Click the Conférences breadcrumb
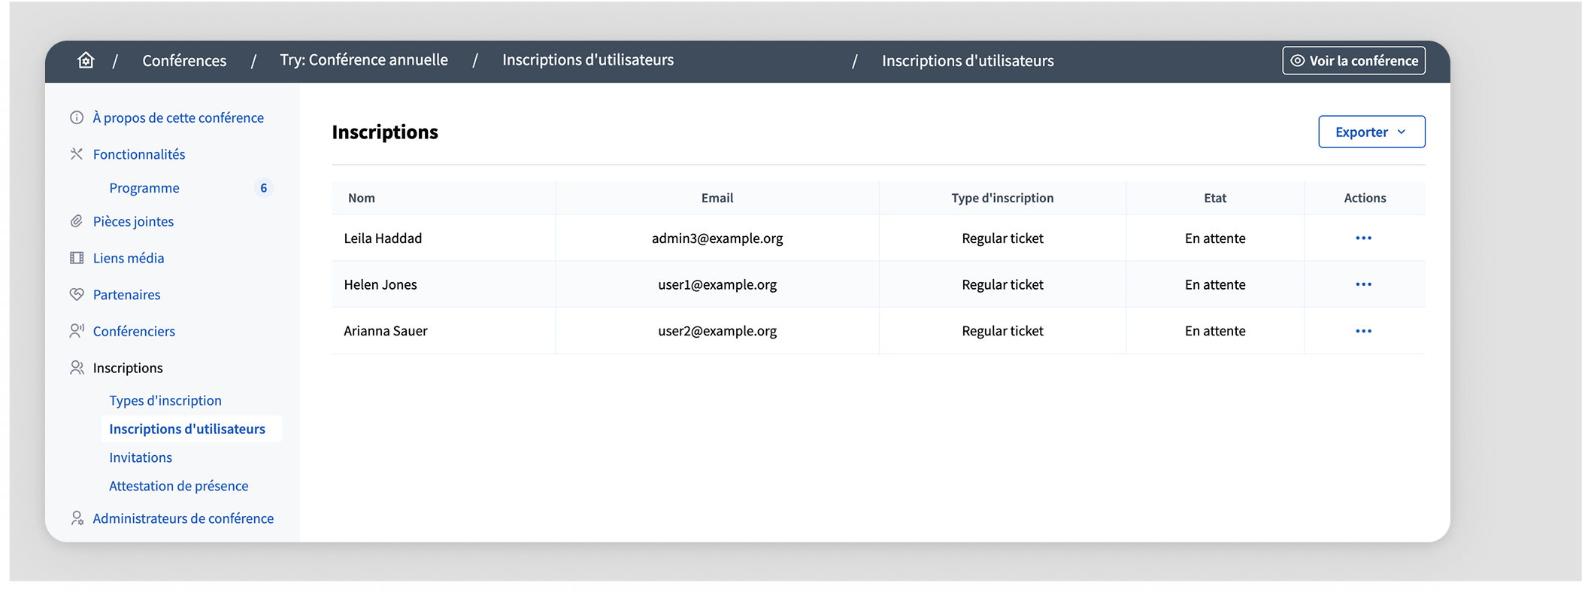This screenshot has height=592, width=1582. [184, 60]
